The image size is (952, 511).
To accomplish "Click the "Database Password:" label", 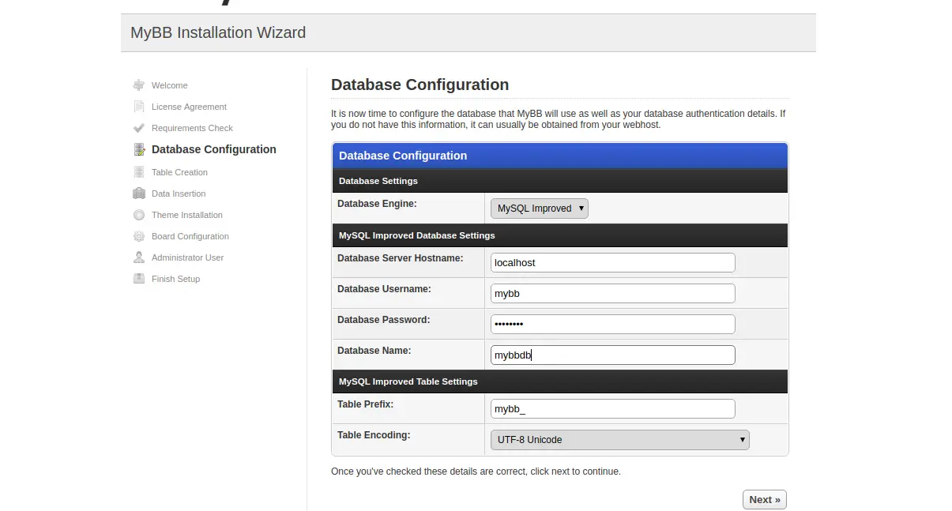I will pos(384,320).
